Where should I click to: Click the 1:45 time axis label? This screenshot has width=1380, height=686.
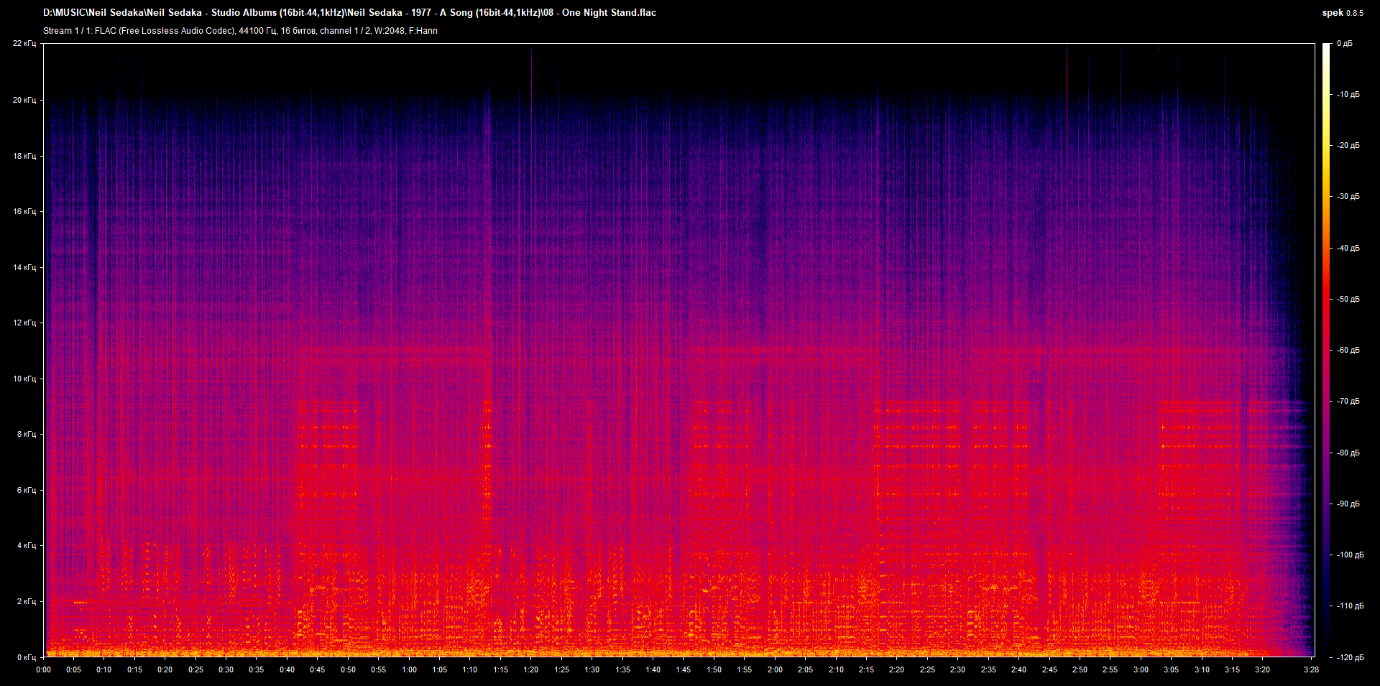(684, 669)
